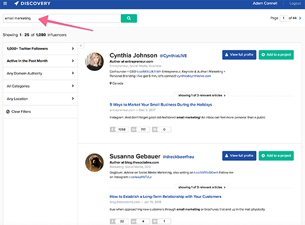
Task: Click LinkedIn share count 717
Action: (x=141, y=129)
